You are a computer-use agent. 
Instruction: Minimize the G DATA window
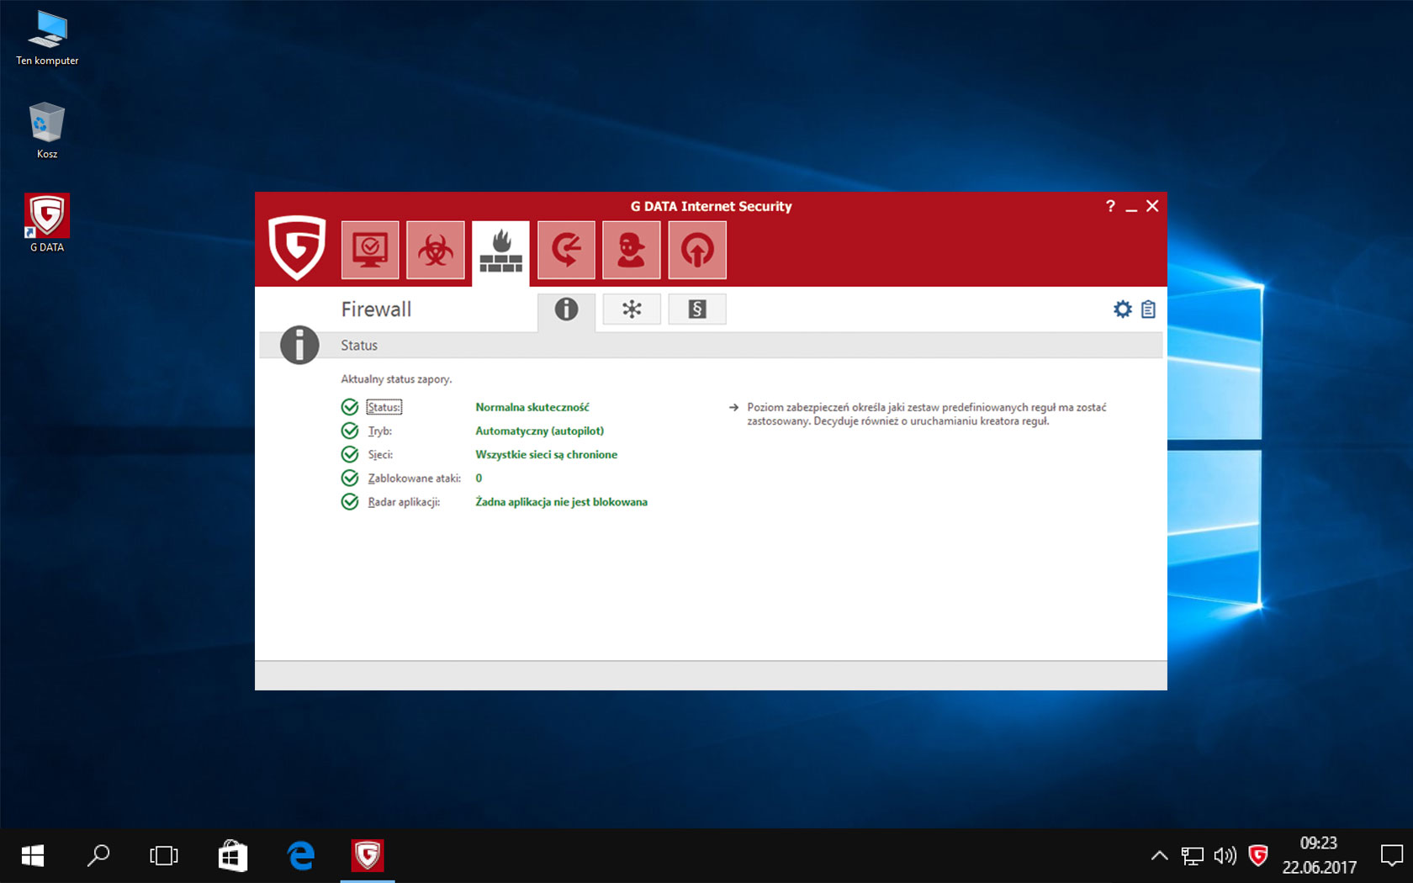pos(1131,207)
